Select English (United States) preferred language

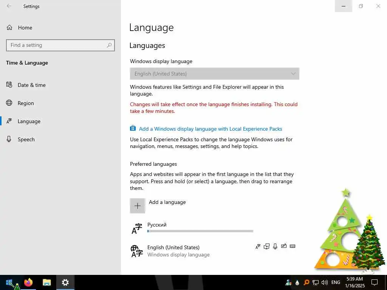(215, 251)
